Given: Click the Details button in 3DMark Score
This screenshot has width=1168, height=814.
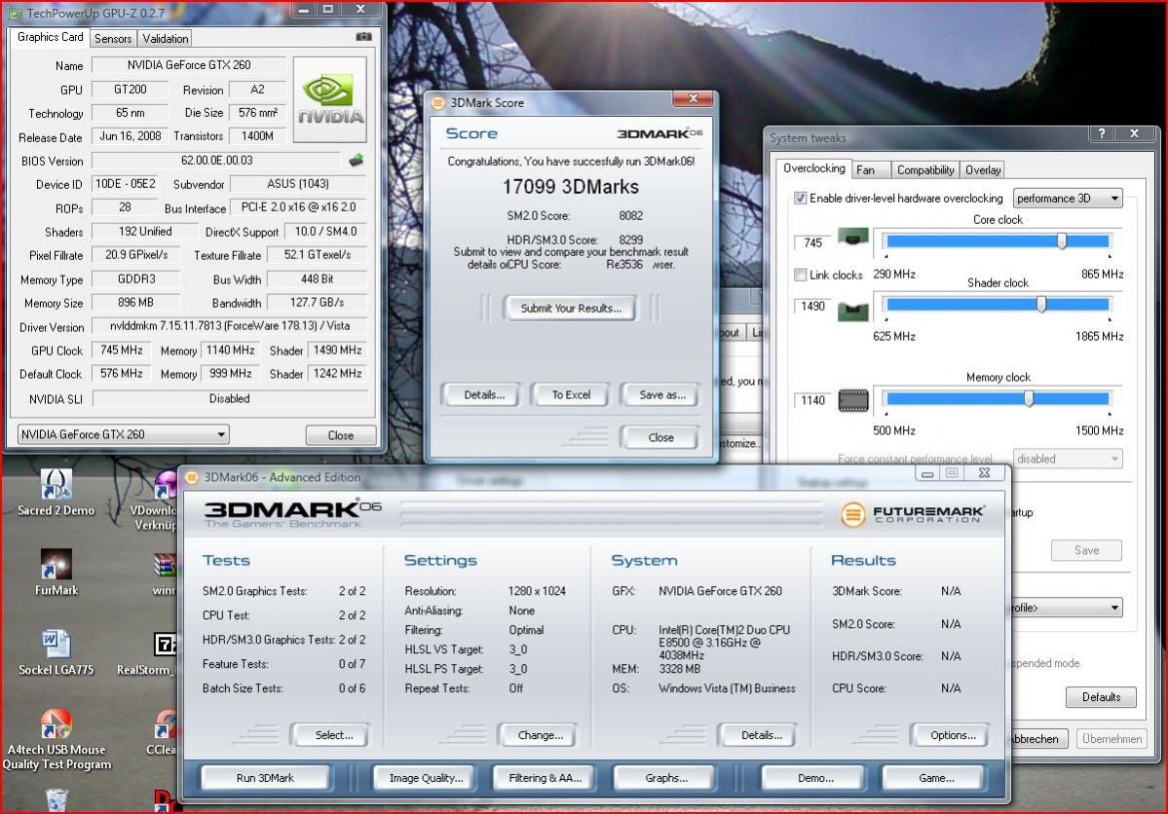Looking at the screenshot, I should (484, 394).
